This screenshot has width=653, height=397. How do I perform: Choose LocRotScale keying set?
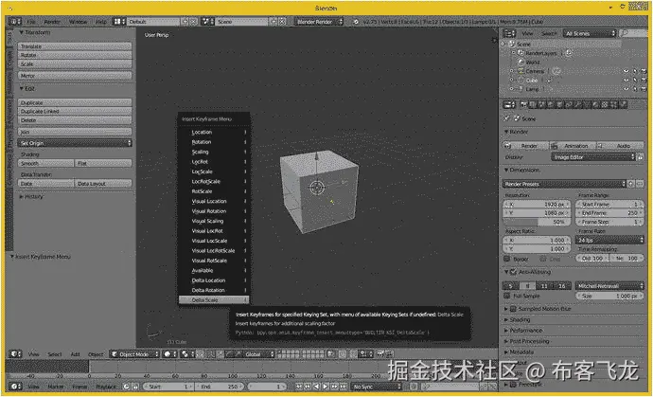pos(214,181)
